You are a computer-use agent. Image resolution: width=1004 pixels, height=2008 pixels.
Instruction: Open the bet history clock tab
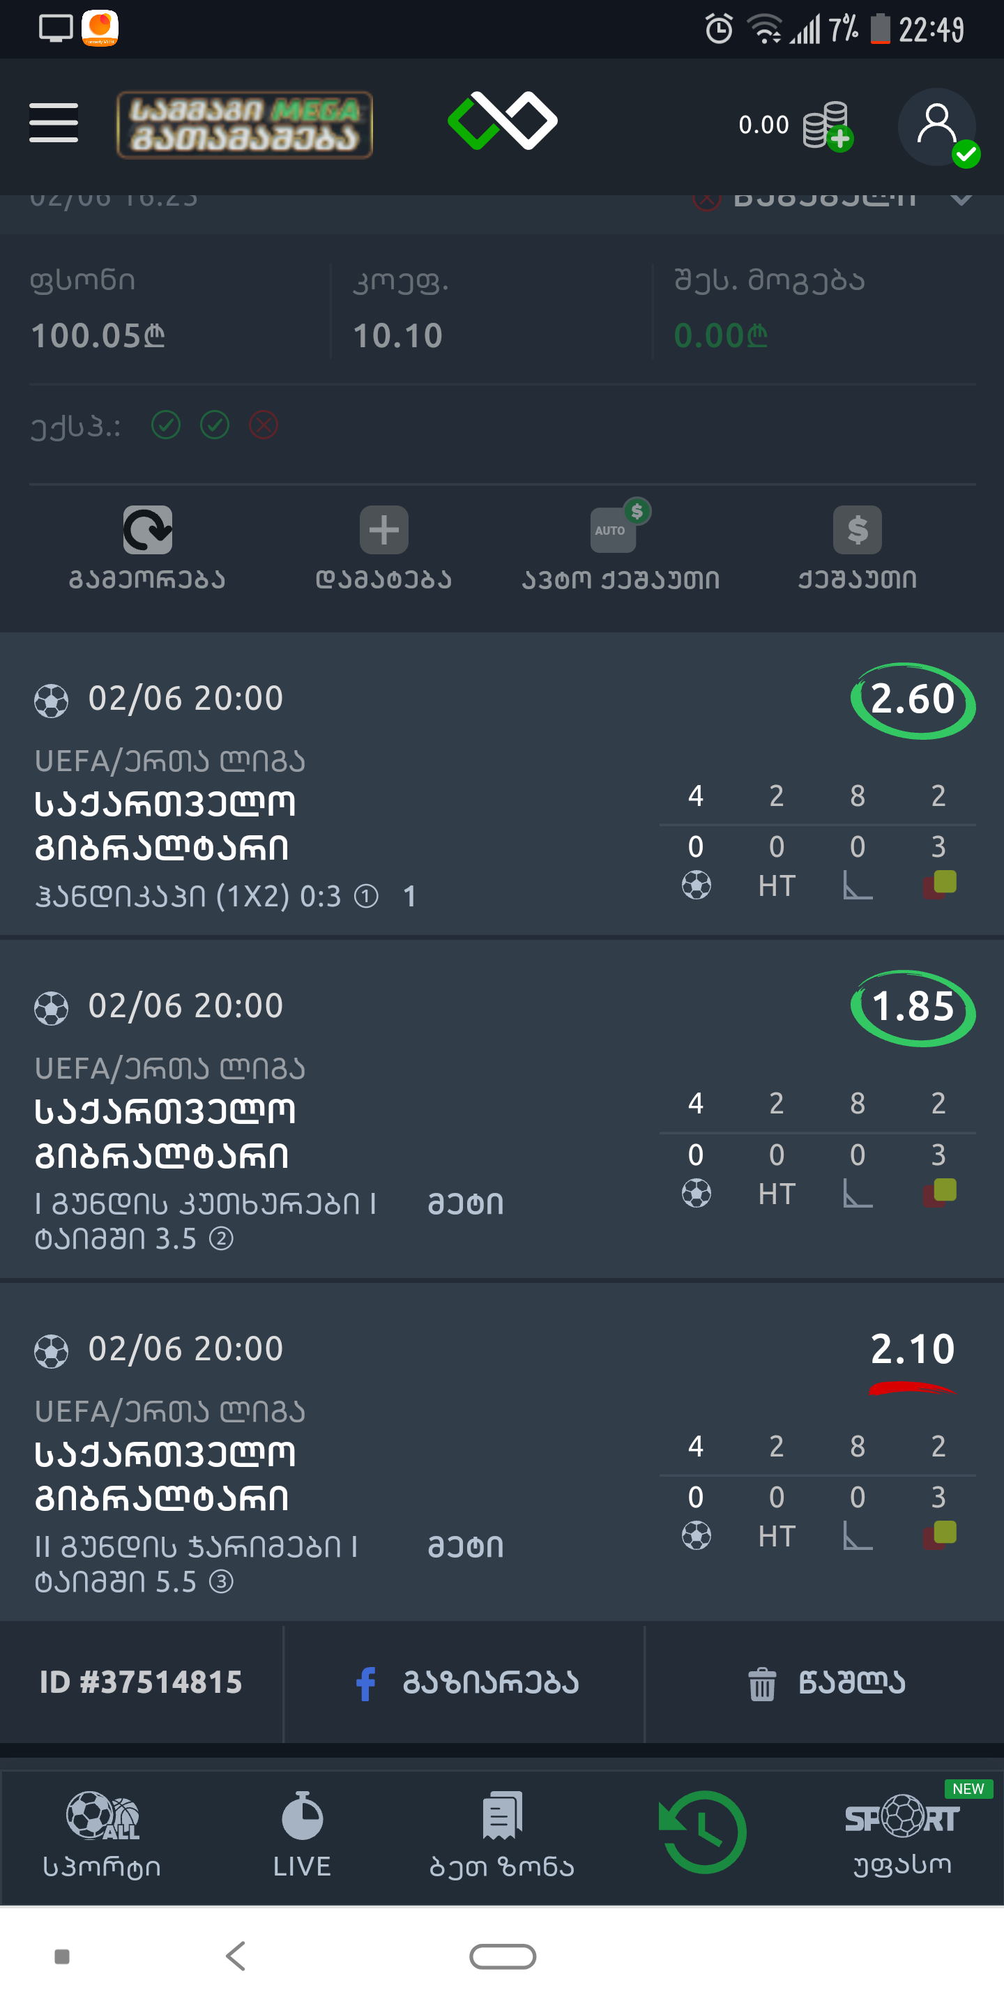coord(702,1832)
